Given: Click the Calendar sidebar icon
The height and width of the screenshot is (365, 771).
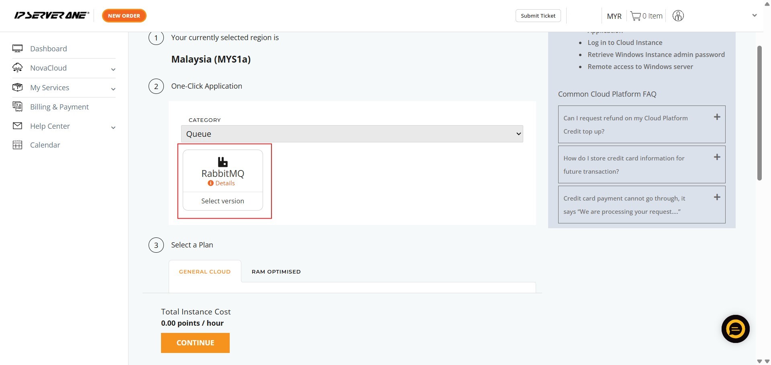Looking at the screenshot, I should (18, 145).
